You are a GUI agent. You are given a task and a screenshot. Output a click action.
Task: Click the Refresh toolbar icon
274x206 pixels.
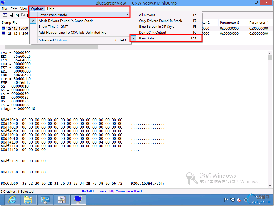(17, 15)
